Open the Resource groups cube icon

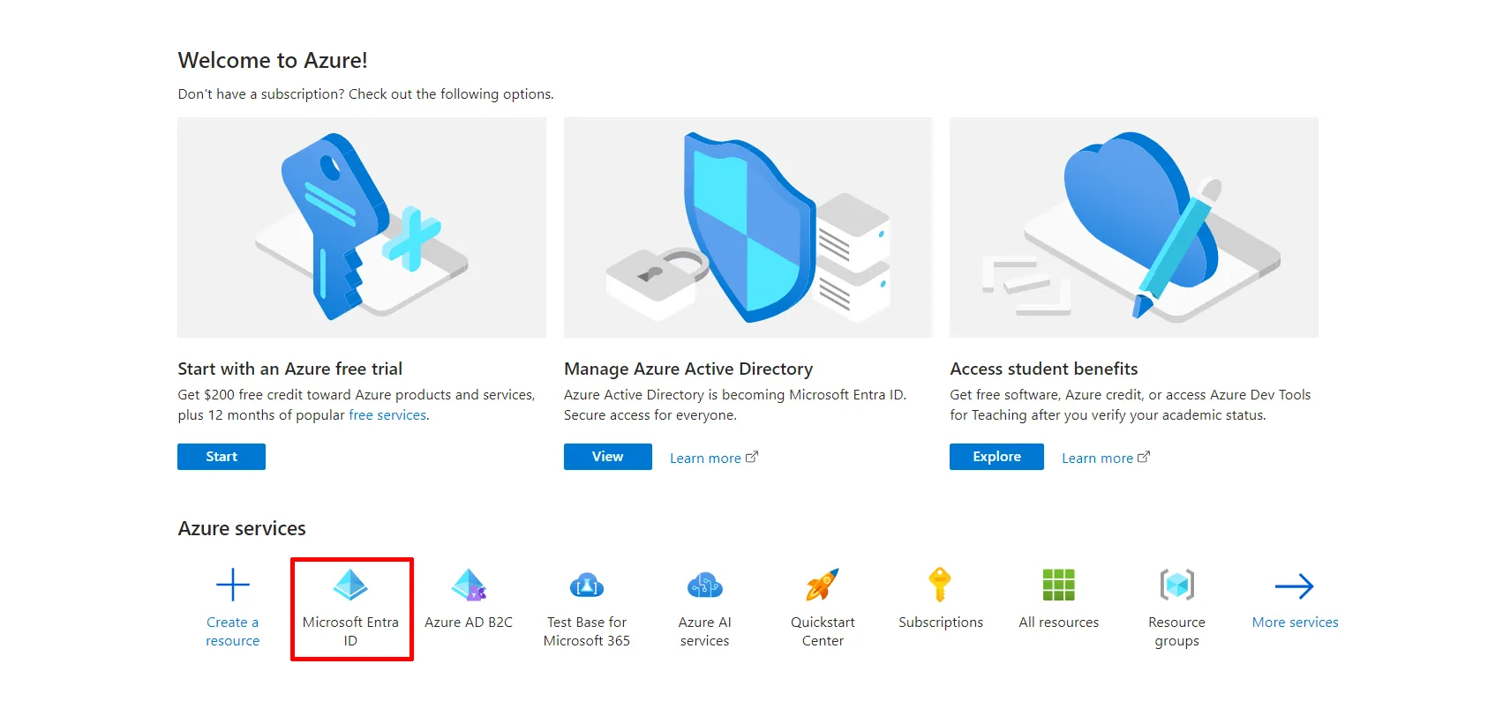click(x=1176, y=585)
